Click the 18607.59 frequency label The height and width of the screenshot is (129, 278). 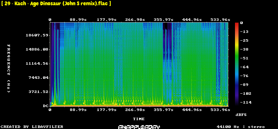coord(37,35)
